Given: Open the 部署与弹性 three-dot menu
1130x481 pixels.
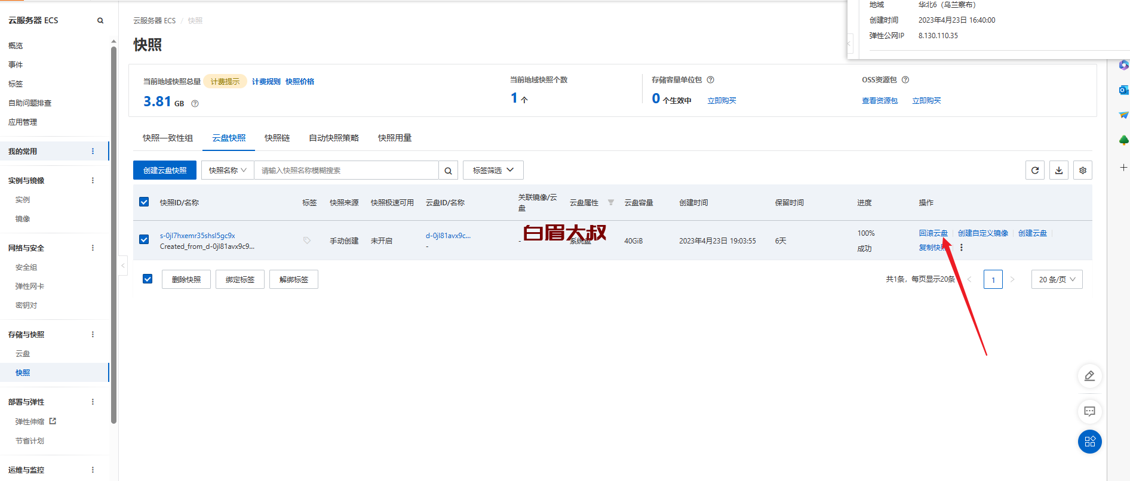Looking at the screenshot, I should pyautogui.click(x=93, y=402).
